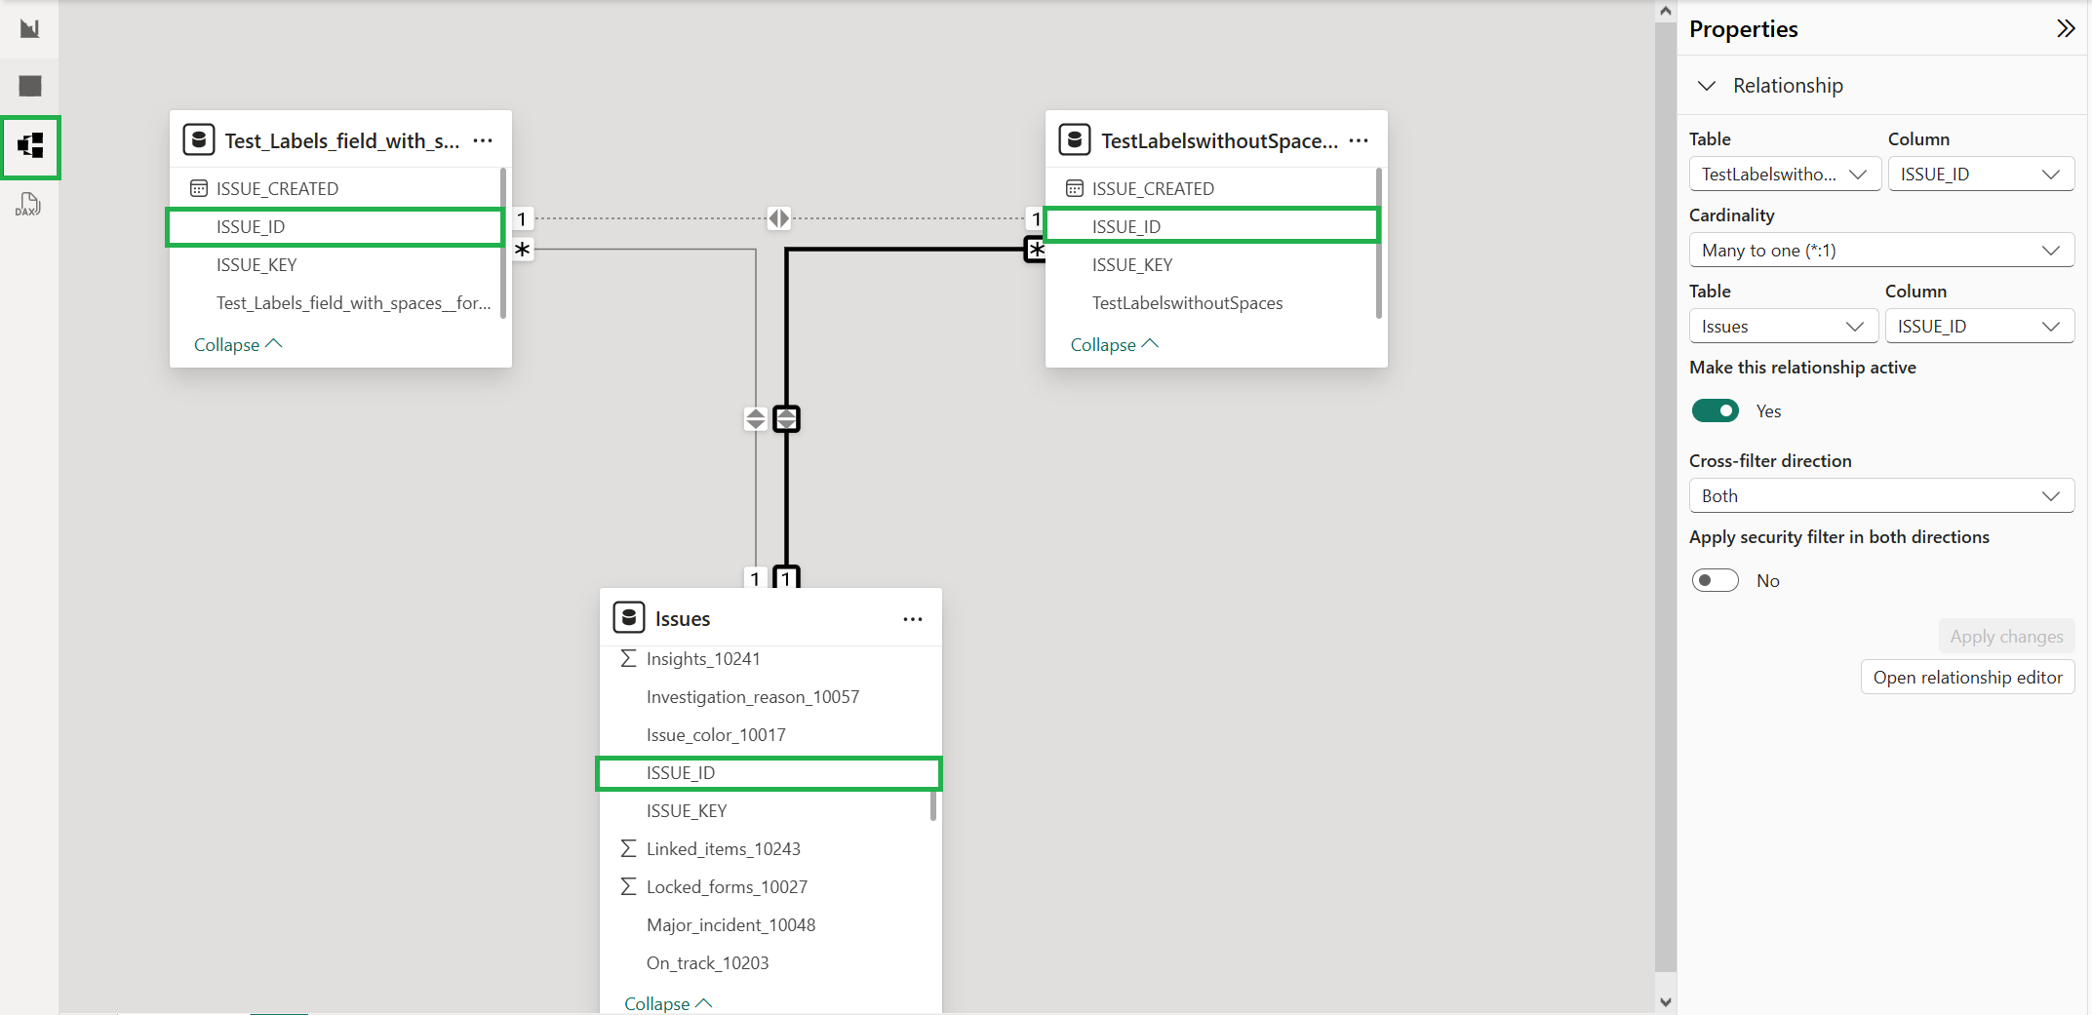Open Cross-filter direction dropdown showing Both

(x=1881, y=495)
